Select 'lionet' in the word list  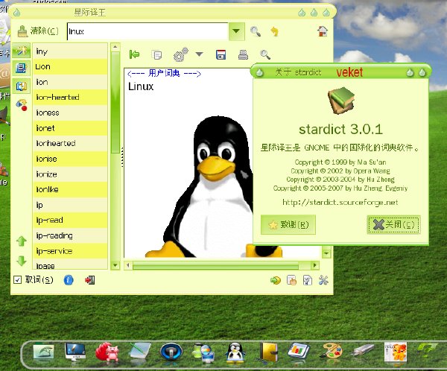coord(70,128)
